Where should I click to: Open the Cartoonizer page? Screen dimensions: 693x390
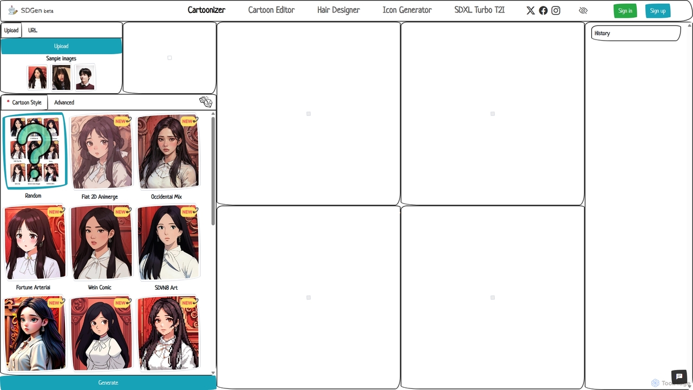[x=206, y=10]
